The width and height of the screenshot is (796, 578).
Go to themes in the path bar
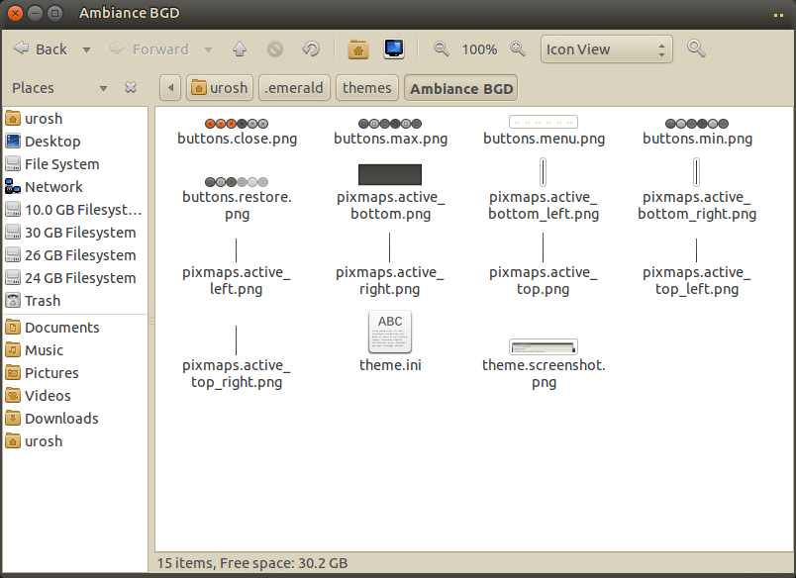366,88
